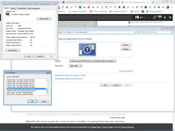This screenshot has height=131, width=175.
Task: Click the blue V extension icon
Action: tap(141, 7)
